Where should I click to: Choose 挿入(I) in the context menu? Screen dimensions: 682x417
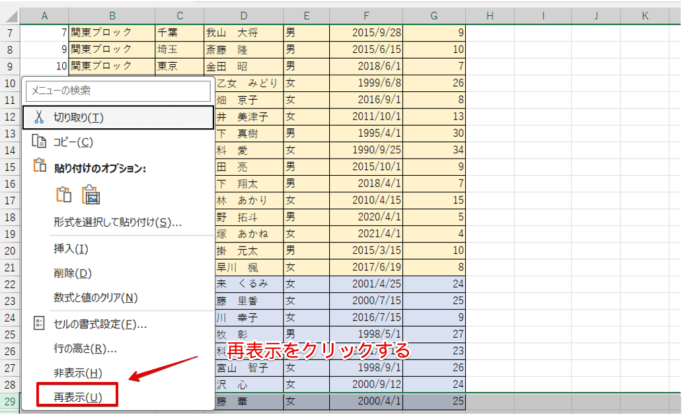pos(118,248)
